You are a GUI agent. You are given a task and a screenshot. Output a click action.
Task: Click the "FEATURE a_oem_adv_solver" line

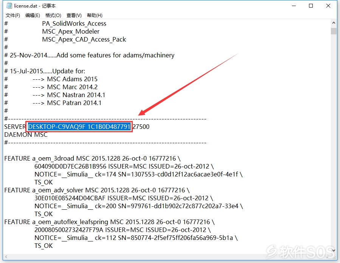pyautogui.click(x=97, y=190)
